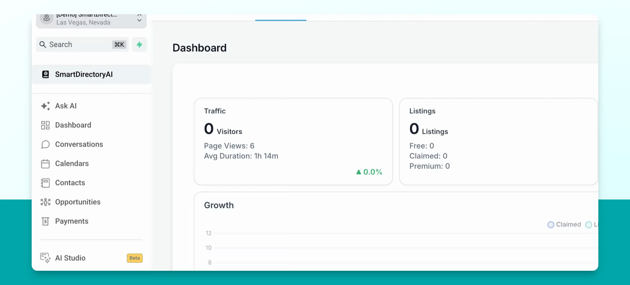Click the Payments invoice icon
Screen dimensions: 630x285
[x=46, y=221]
